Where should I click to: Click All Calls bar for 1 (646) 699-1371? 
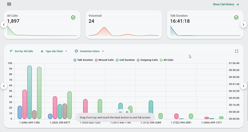pyautogui.click(x=221, y=118)
